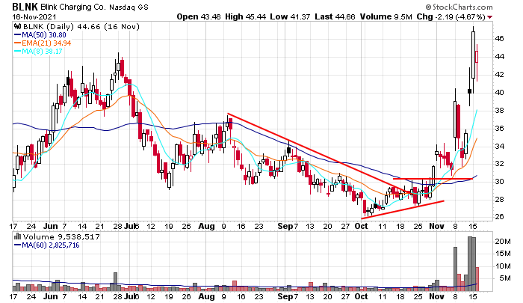Click the cyan MA(8) legend line swatch
The width and height of the screenshot is (523, 303).
[x=17, y=52]
